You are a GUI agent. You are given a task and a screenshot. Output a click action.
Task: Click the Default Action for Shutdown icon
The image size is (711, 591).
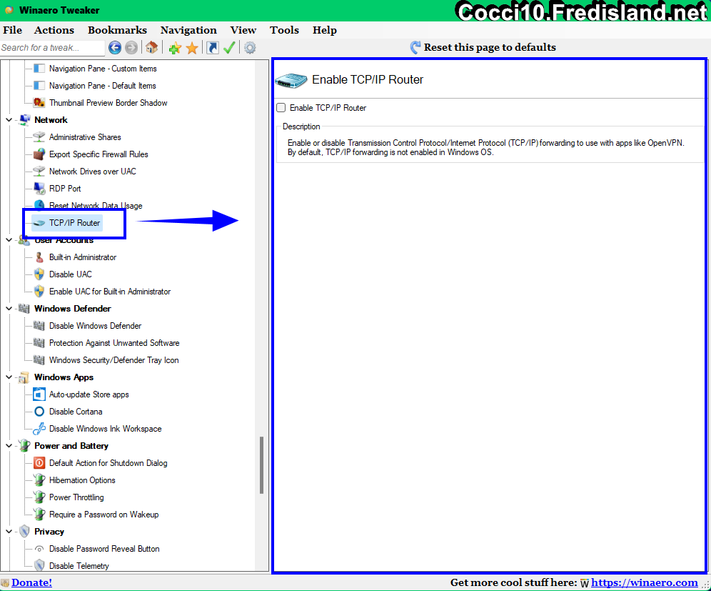[x=39, y=463]
